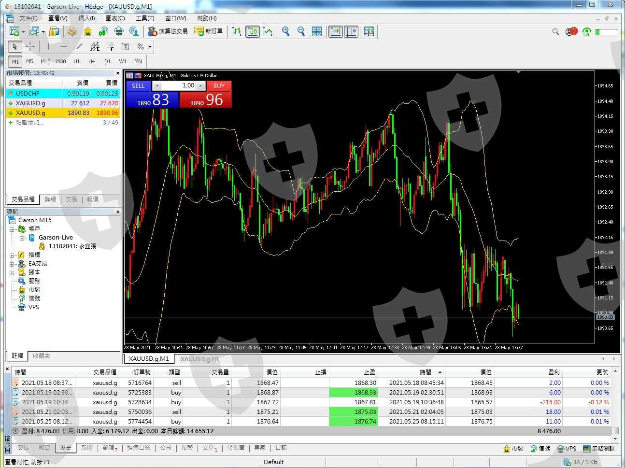
Task: Select the crosshair cursor tool
Action: coord(30,47)
